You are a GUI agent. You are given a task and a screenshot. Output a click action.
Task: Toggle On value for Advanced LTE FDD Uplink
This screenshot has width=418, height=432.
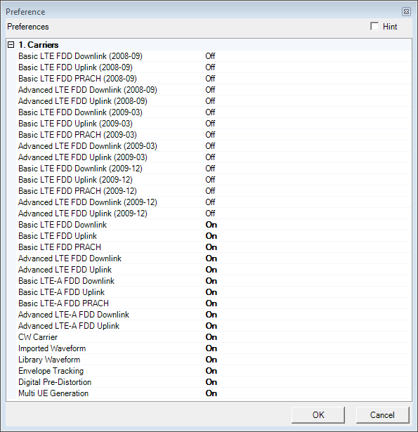(x=211, y=270)
